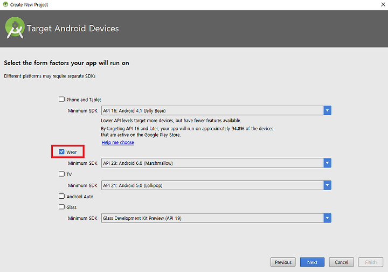Click 'Select the form factors' heading

67,63
